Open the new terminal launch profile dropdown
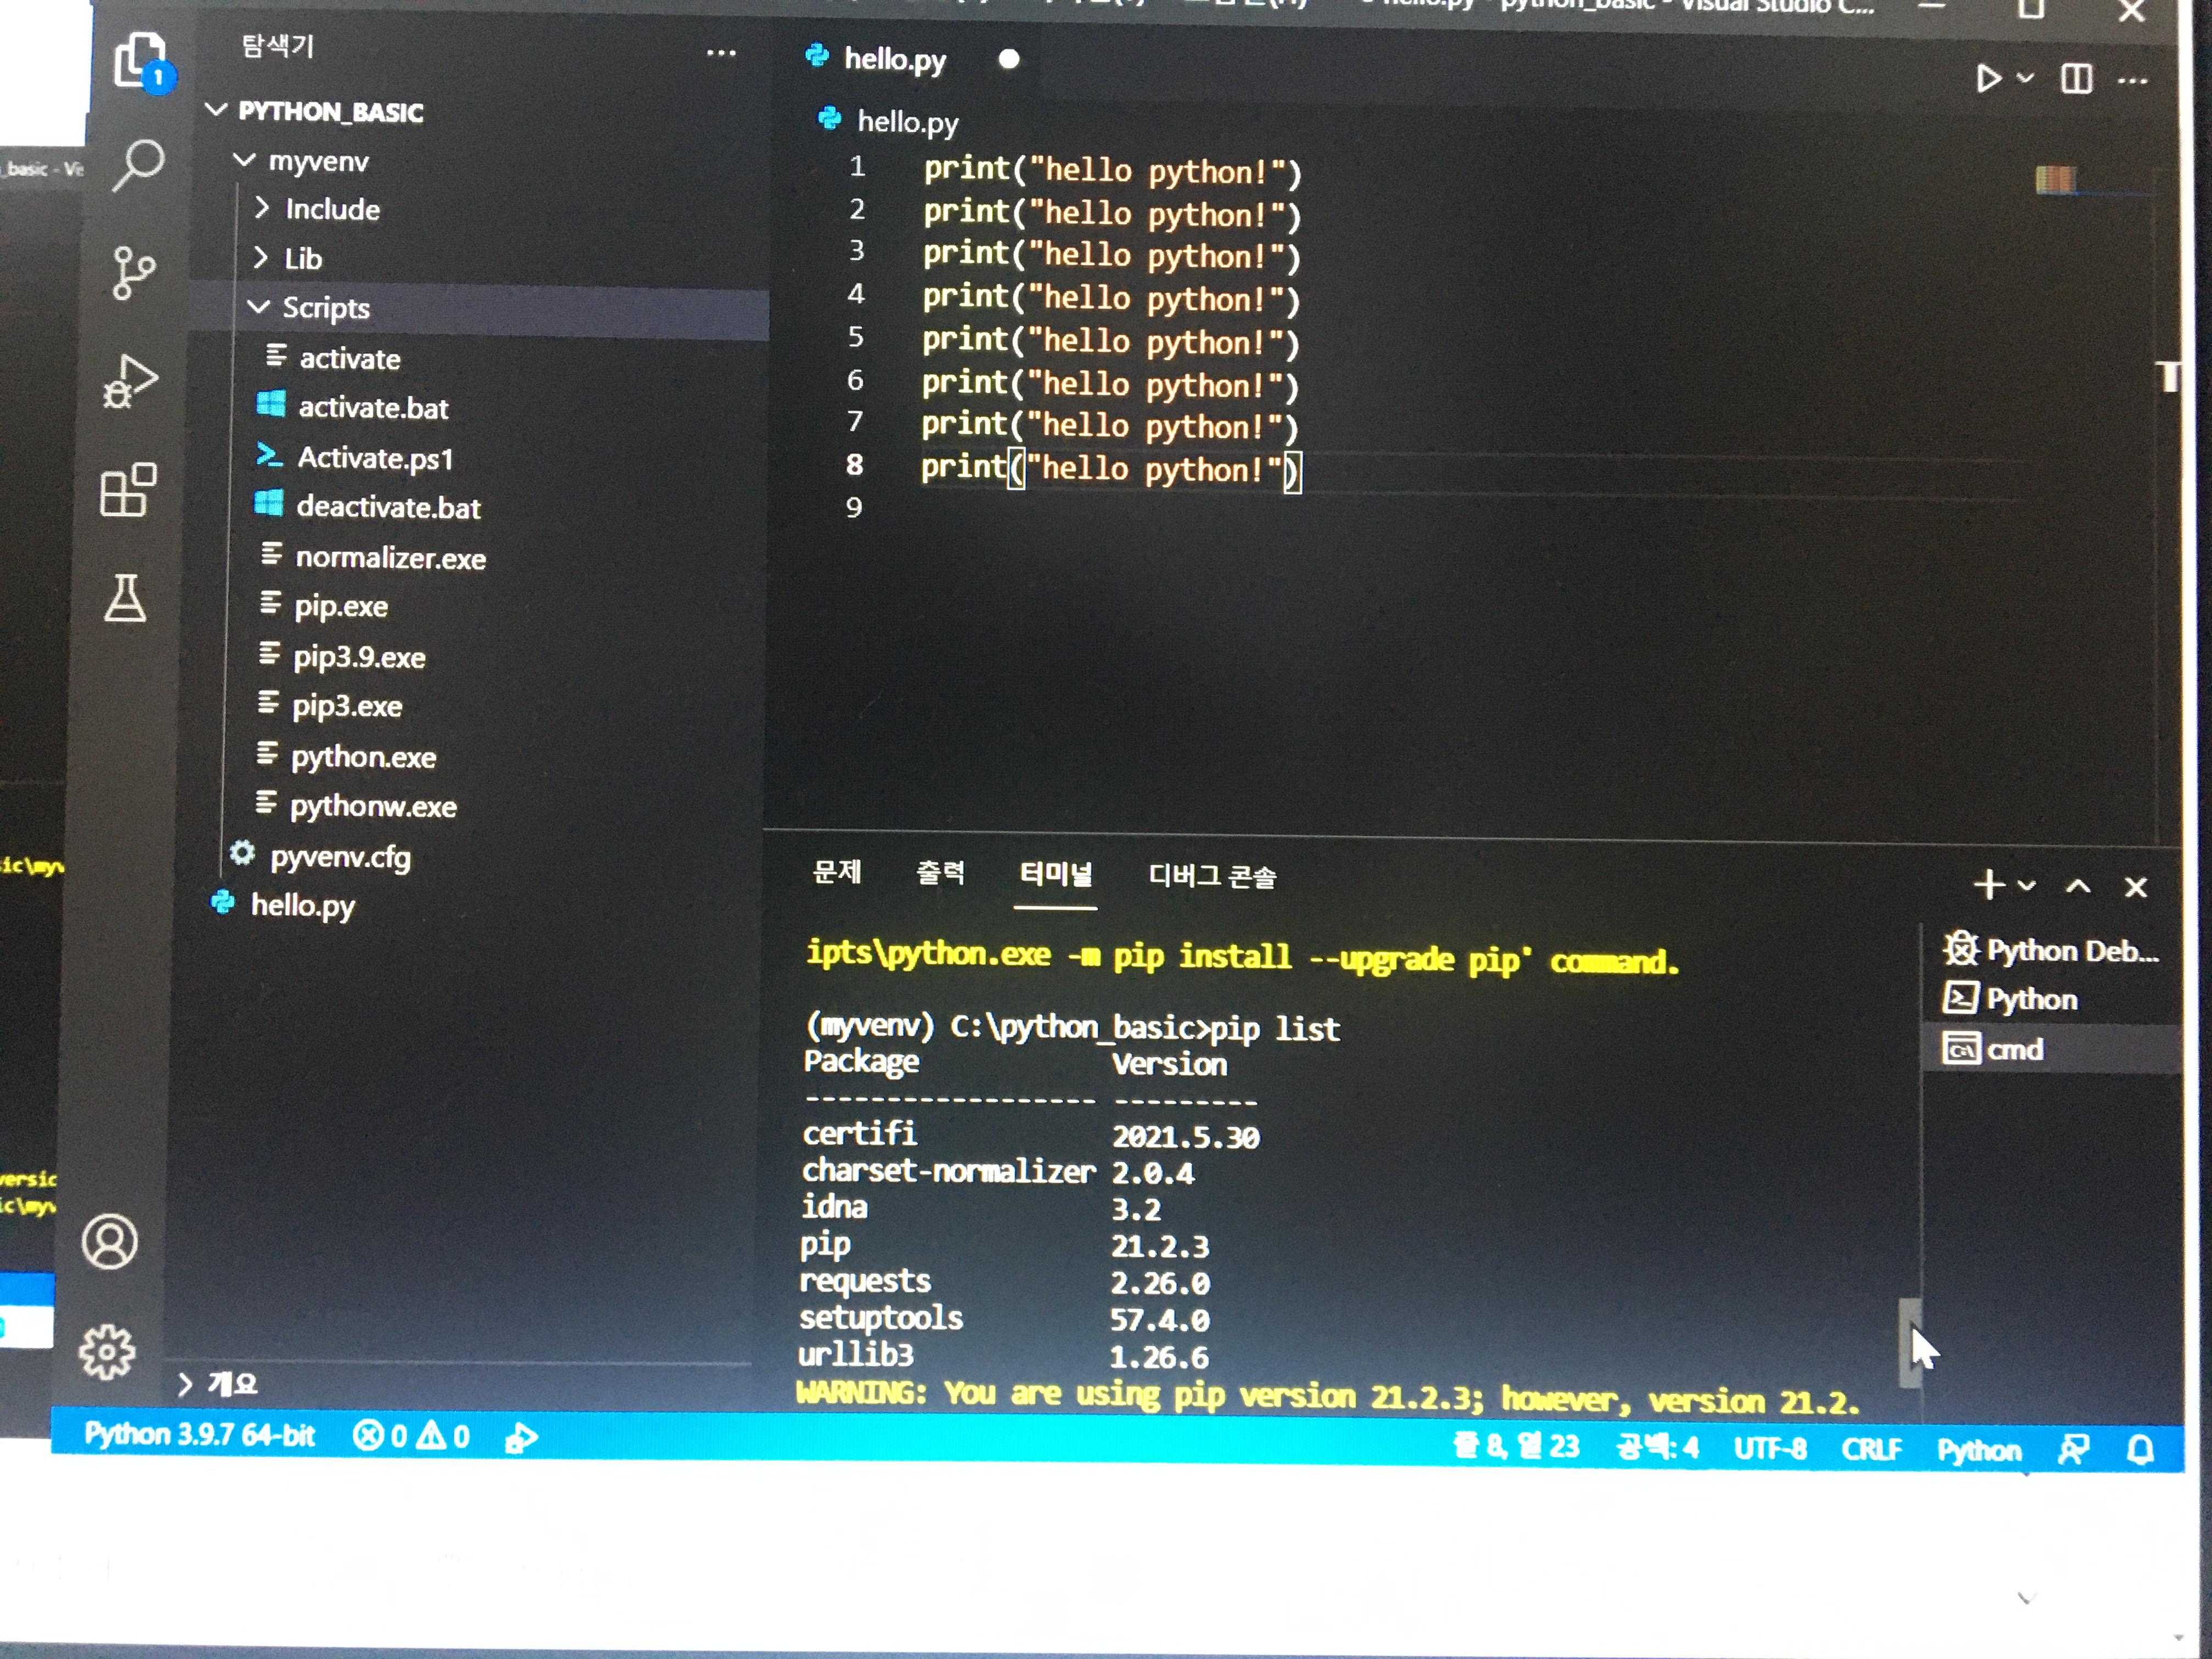Image resolution: width=2212 pixels, height=1659 pixels. click(2027, 886)
